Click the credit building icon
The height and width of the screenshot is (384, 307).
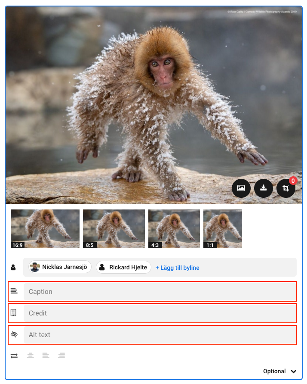14,313
